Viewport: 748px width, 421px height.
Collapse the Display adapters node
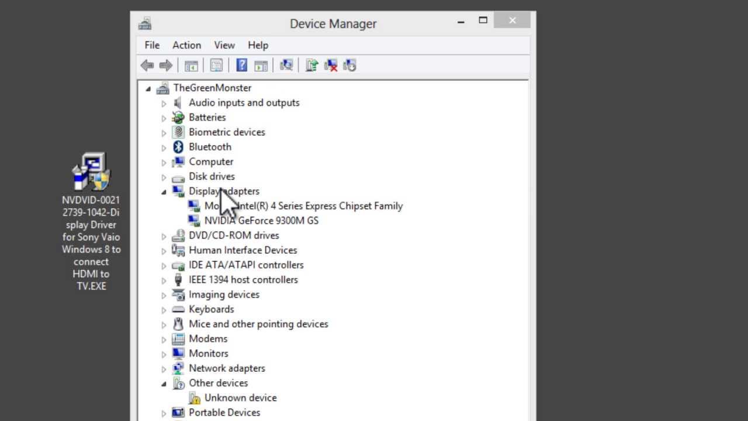(164, 192)
